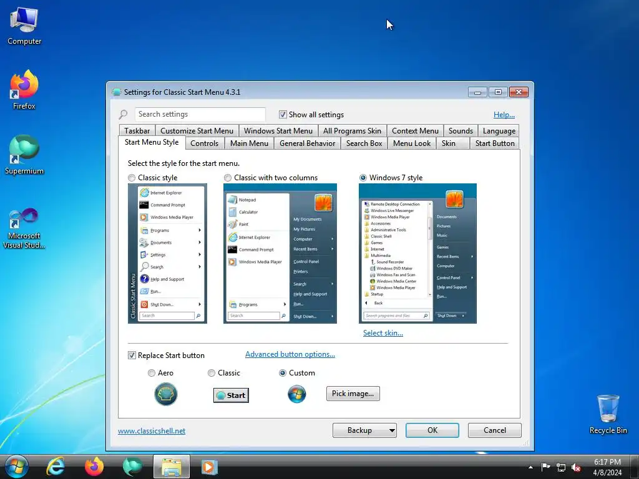Focus the Search settings input field
Image resolution: width=639 pixels, height=479 pixels.
coord(200,115)
